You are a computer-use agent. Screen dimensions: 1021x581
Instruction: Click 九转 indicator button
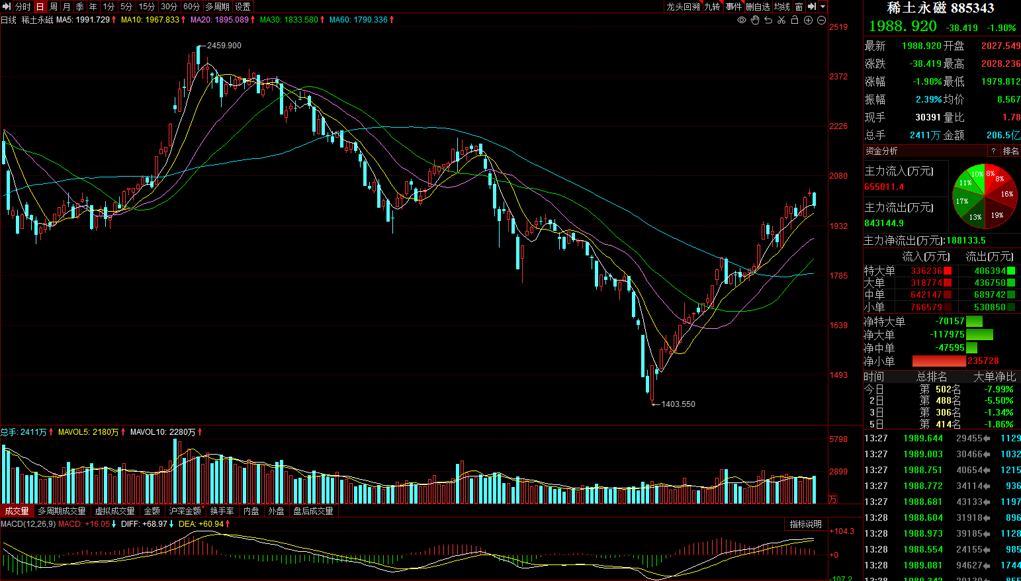pyautogui.click(x=713, y=7)
